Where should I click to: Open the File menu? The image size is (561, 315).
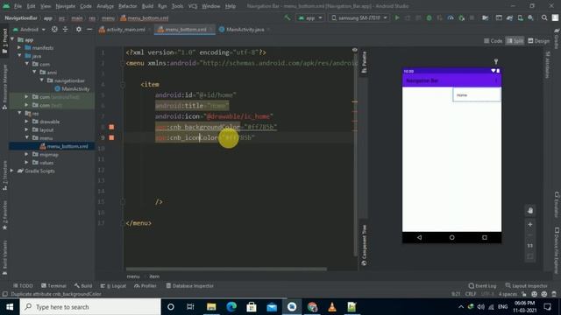(x=18, y=6)
